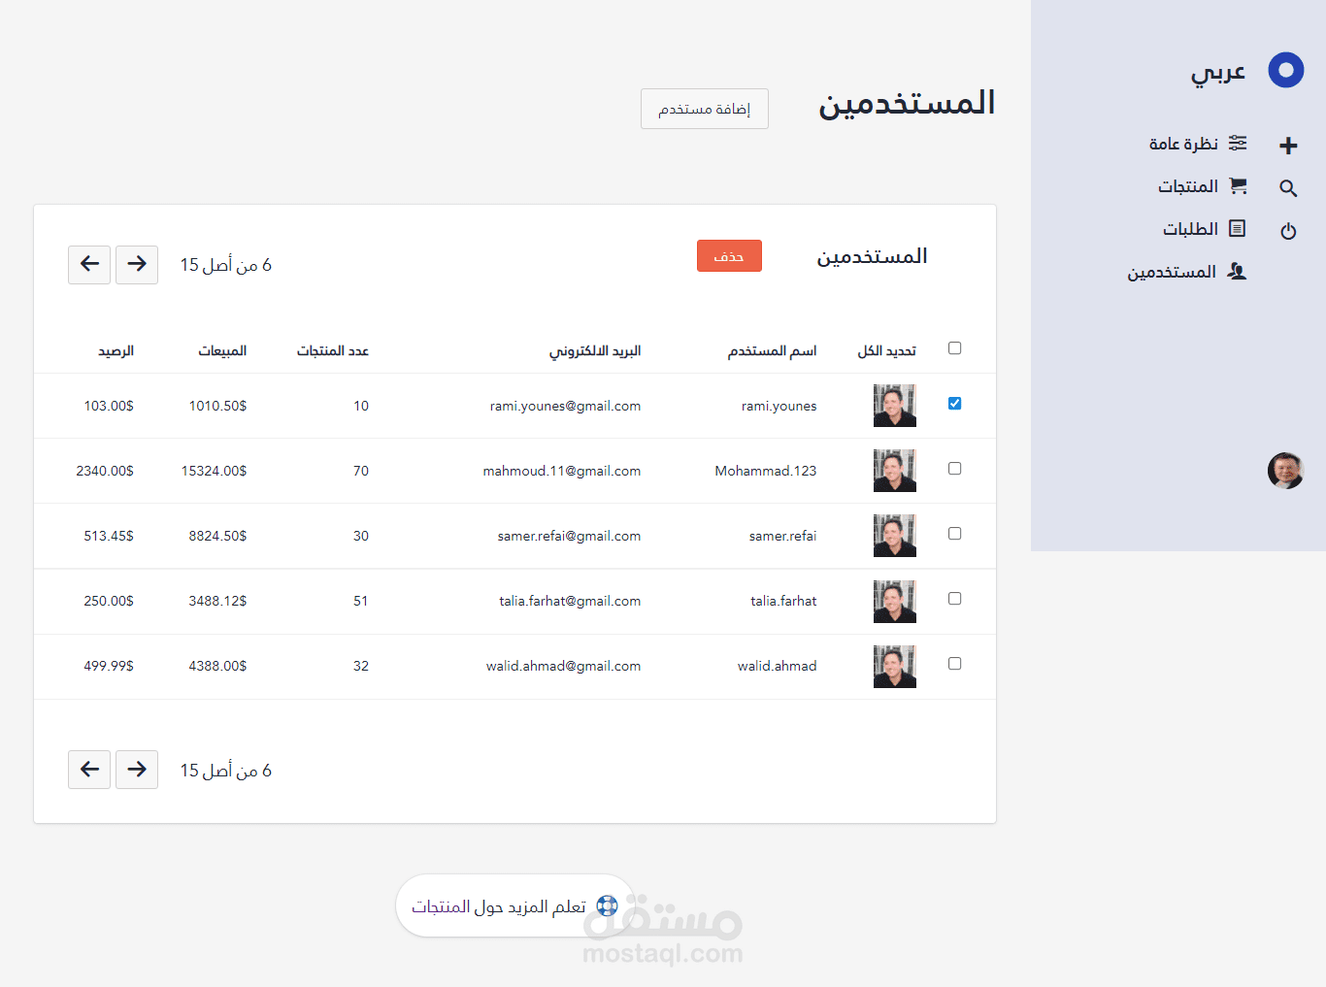The height and width of the screenshot is (987, 1326).
Task: Open the المنتجات menu item
Action: [x=1203, y=186]
